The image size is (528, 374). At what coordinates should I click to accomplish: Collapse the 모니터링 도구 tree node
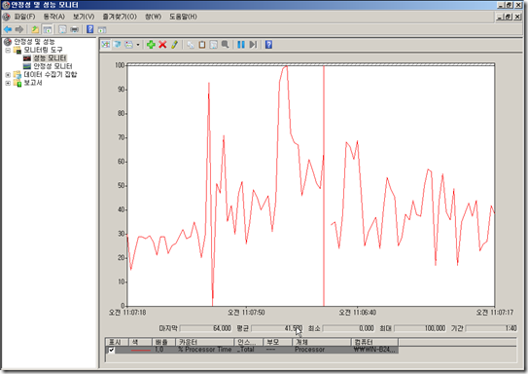coord(8,50)
